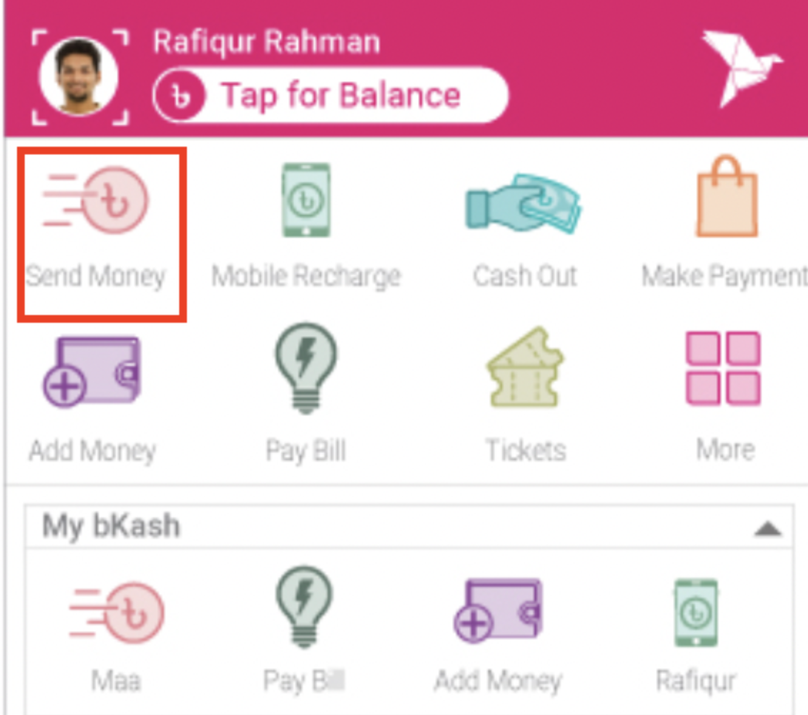Image resolution: width=808 pixels, height=715 pixels.
Task: Collapse My bKash section arrow
Action: (768, 529)
